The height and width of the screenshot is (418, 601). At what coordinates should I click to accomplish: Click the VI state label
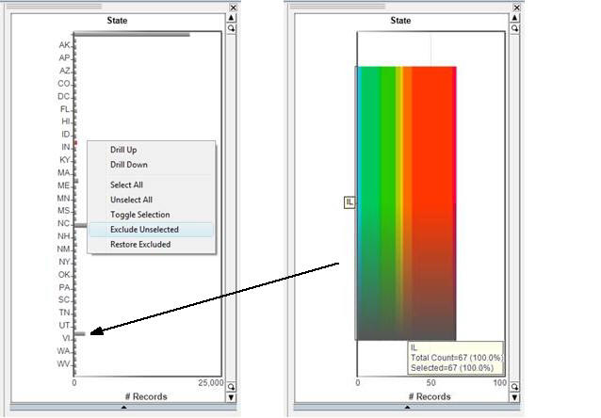click(67, 338)
